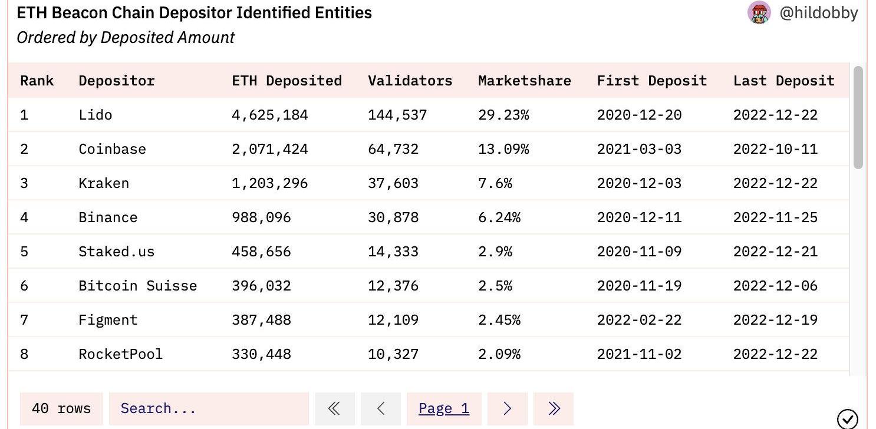Select the Binance depositor cell
Screen dimensions: 876x429
(x=108, y=217)
